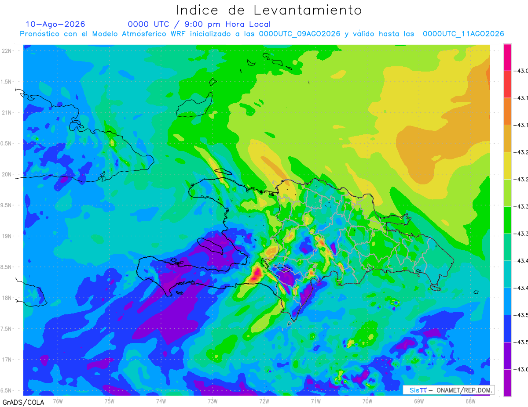Select the date label "10-Ago-2026"
The image size is (528, 407).
[55, 24]
